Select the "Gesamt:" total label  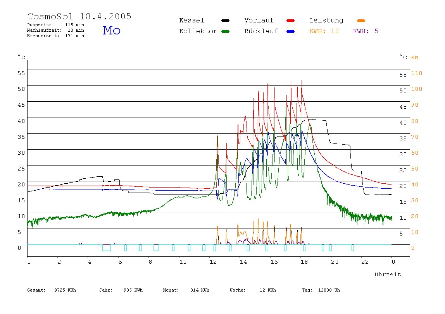[x=36, y=290]
